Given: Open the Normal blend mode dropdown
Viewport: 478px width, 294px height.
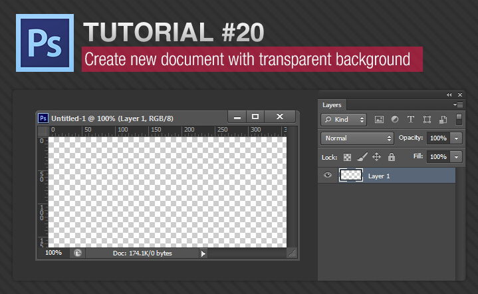Looking at the screenshot, I should pyautogui.click(x=357, y=138).
